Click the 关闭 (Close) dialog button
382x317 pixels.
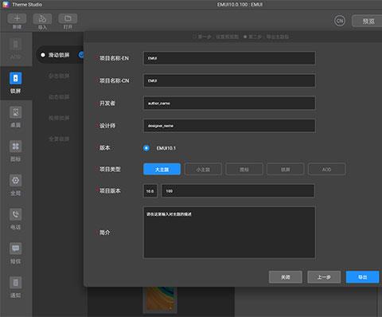[286, 277]
